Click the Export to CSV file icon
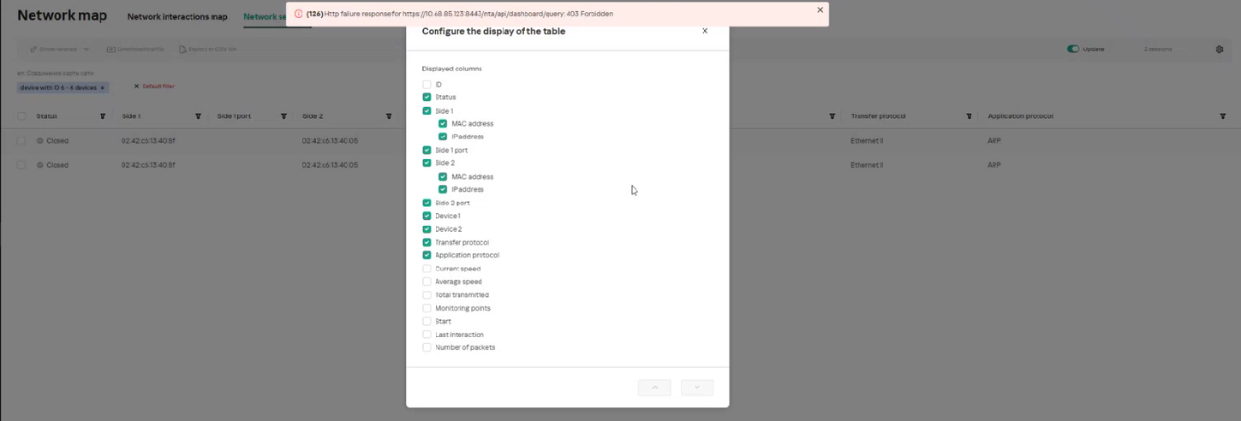Screen dimensions: 1241x421 (182, 50)
